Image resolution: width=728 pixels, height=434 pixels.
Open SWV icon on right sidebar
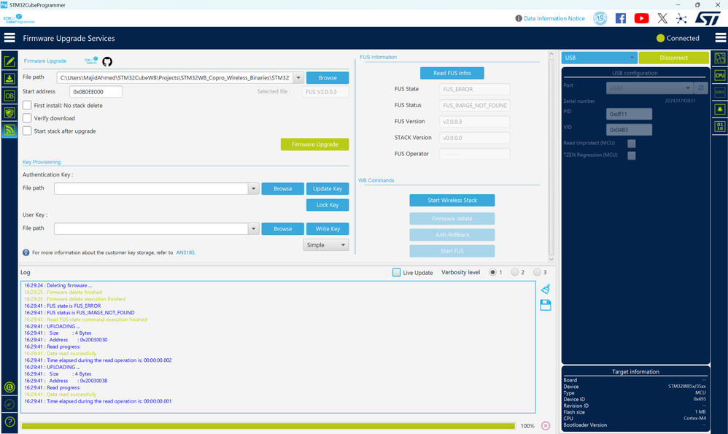tap(720, 93)
